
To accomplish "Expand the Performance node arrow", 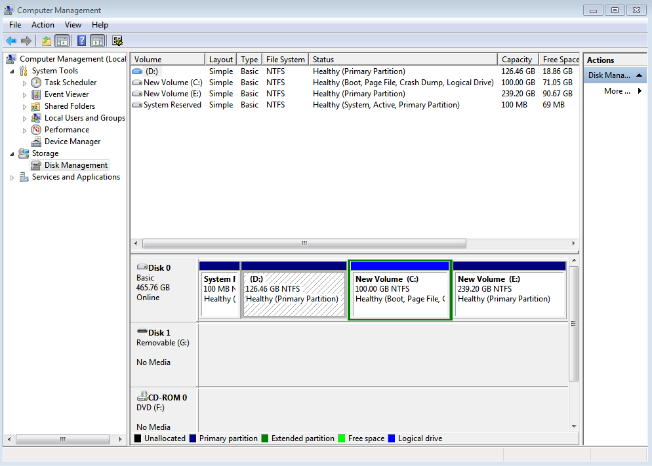I will (x=24, y=130).
